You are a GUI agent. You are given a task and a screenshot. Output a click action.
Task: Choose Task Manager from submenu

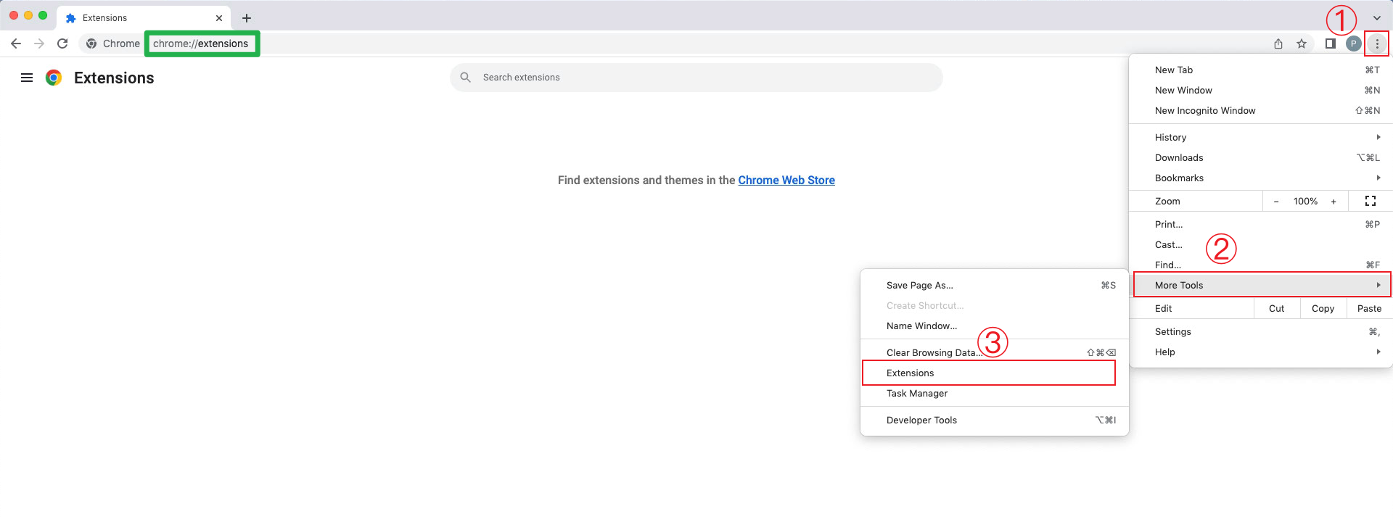tap(917, 393)
